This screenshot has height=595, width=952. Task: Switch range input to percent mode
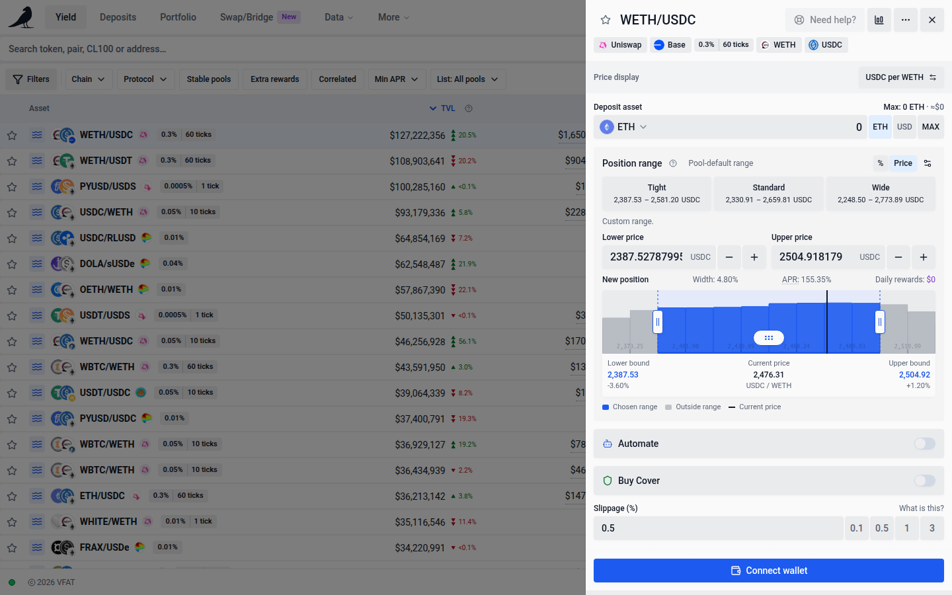(881, 163)
